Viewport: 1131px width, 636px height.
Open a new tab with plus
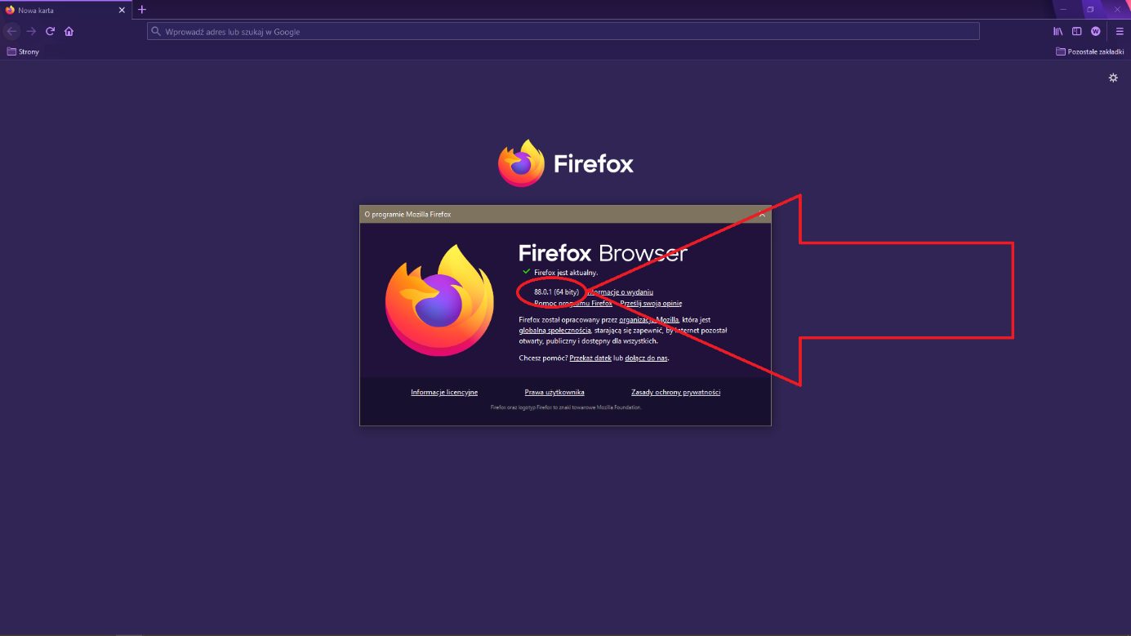[x=142, y=10]
